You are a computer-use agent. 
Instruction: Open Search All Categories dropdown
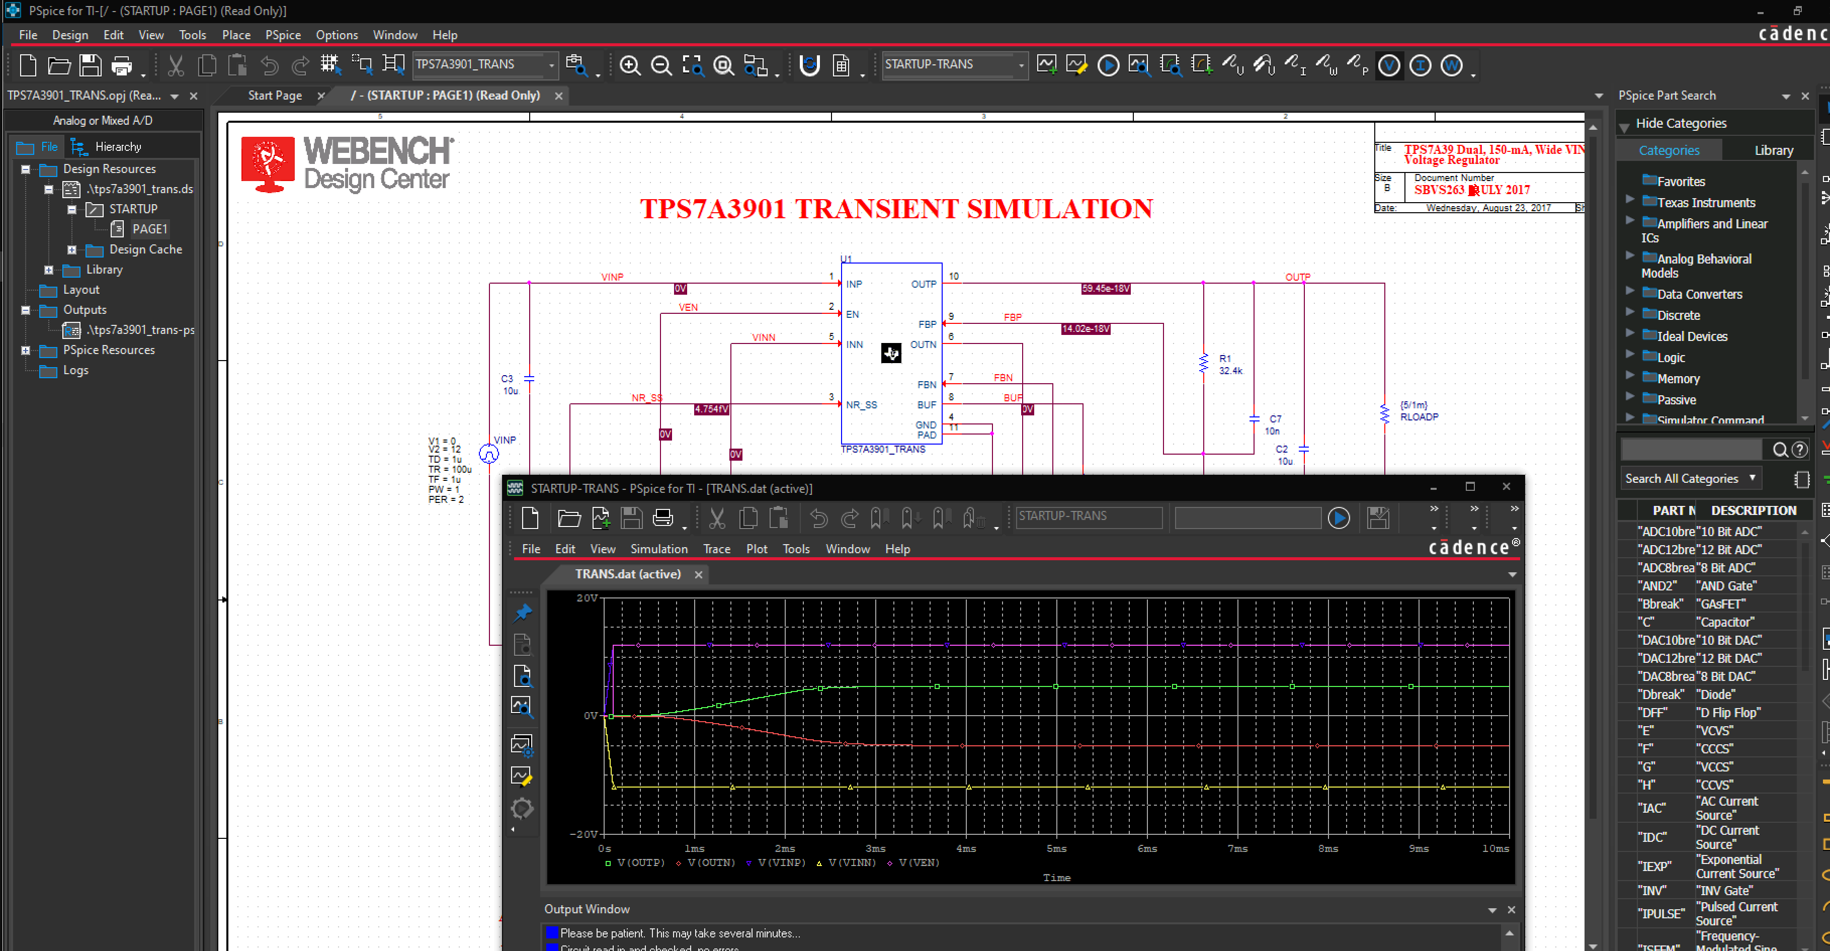tap(1690, 478)
